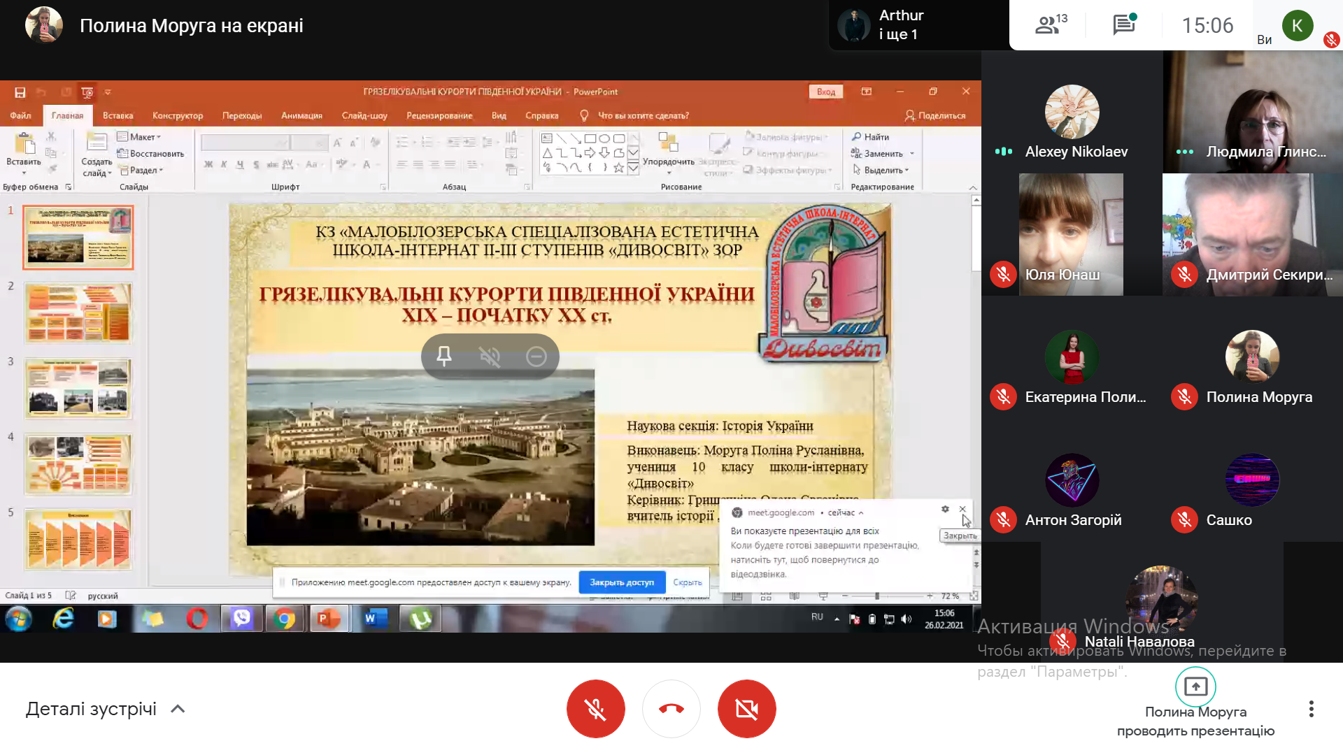Screen dimensions: 1343x755
Task: Click notification settings gear icon
Action: point(945,510)
